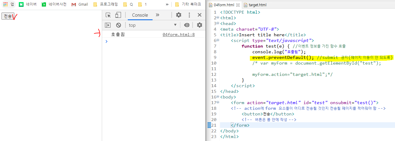Open the 04form.html:8 source link
This screenshot has height=141, width=395.
[179, 35]
